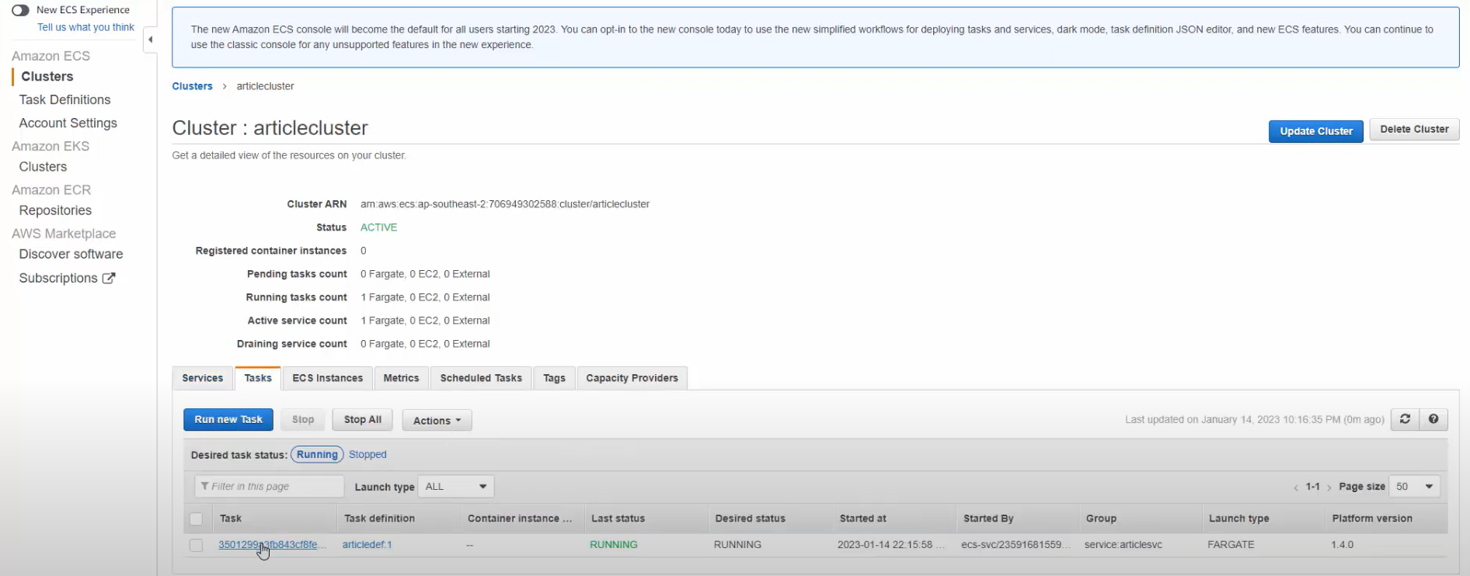Sort by the Launch type column header

point(1238,519)
